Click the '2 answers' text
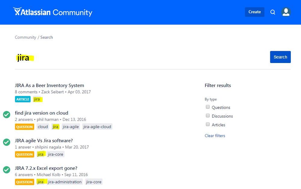This screenshot has width=301, height=189. [24, 119]
